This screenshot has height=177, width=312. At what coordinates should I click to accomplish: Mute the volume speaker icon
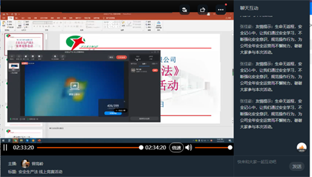[188, 148]
